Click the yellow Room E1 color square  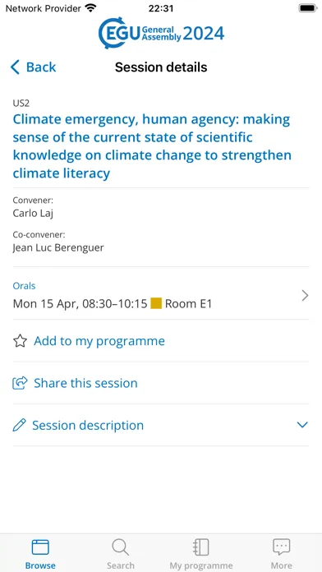point(156,303)
